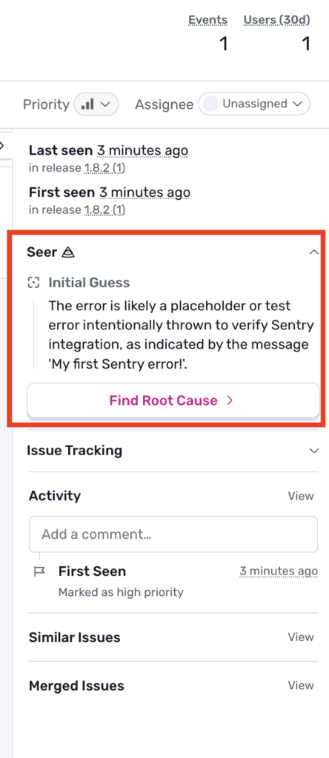Click the unassigned avatar circle
Viewport: 329px width, 758px height.
210,104
